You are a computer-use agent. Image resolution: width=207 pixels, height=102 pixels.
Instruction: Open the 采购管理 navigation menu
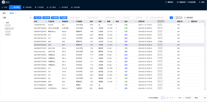(x=27, y=8)
